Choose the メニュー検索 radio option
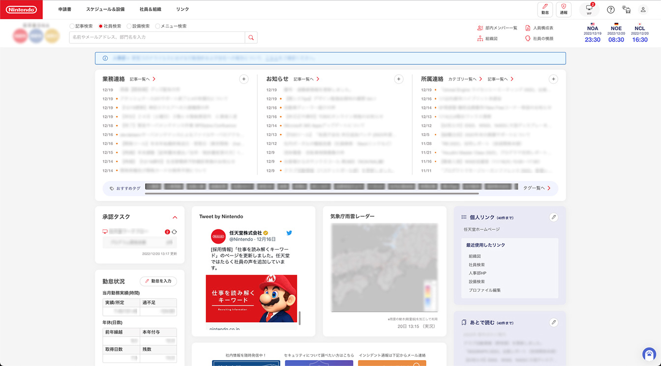 (158, 26)
